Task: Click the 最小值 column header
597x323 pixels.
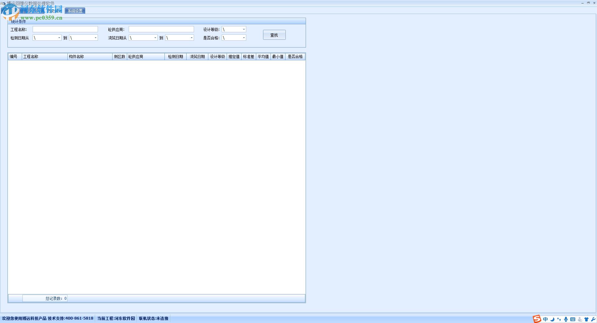Action: 278,57
